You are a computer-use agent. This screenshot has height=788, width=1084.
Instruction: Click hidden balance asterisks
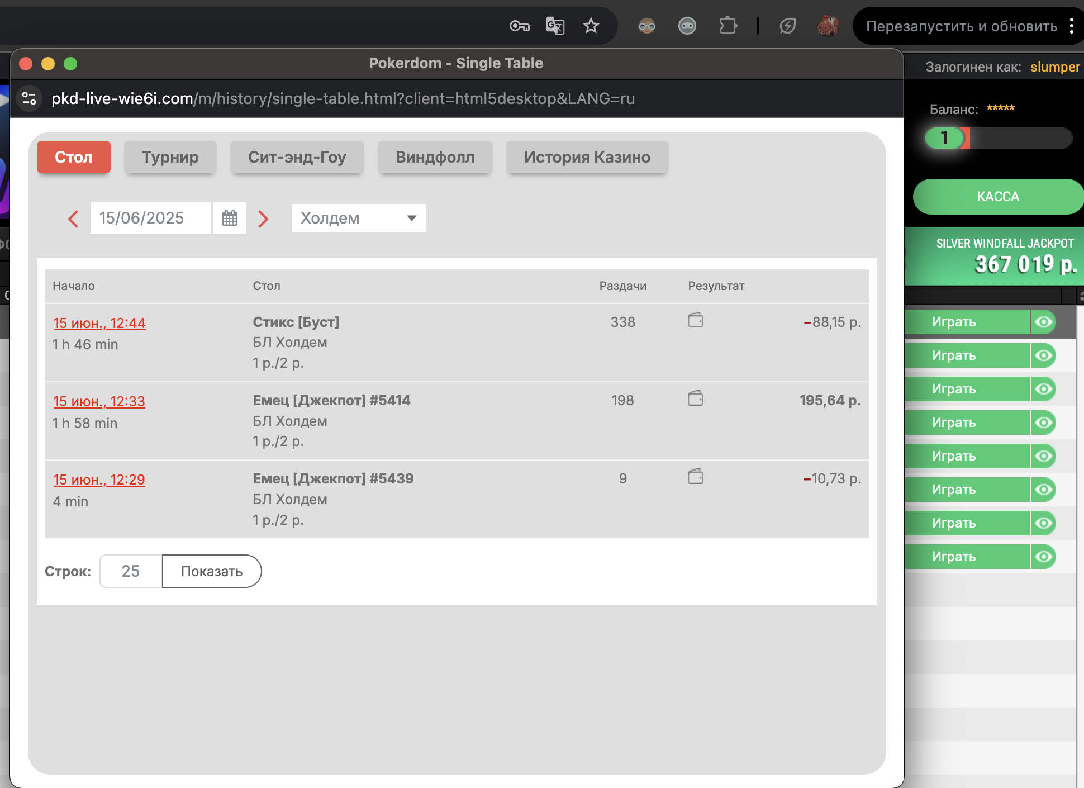pyautogui.click(x=1000, y=108)
